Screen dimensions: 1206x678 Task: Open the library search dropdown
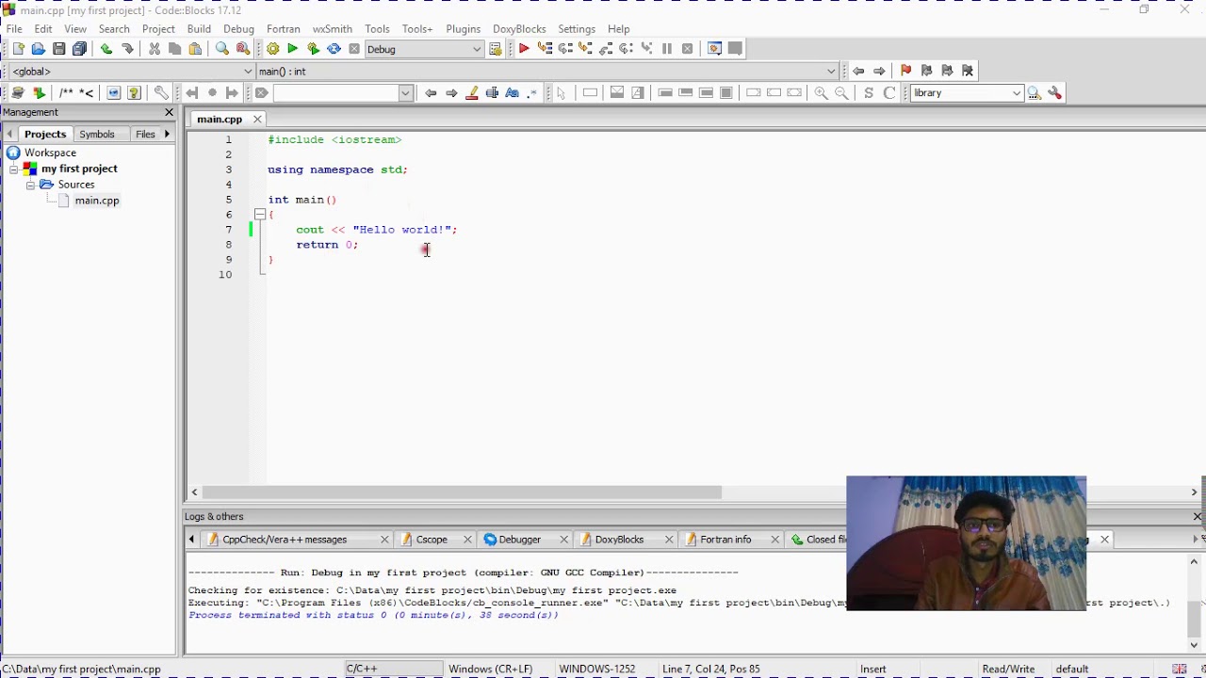[x=1017, y=92]
